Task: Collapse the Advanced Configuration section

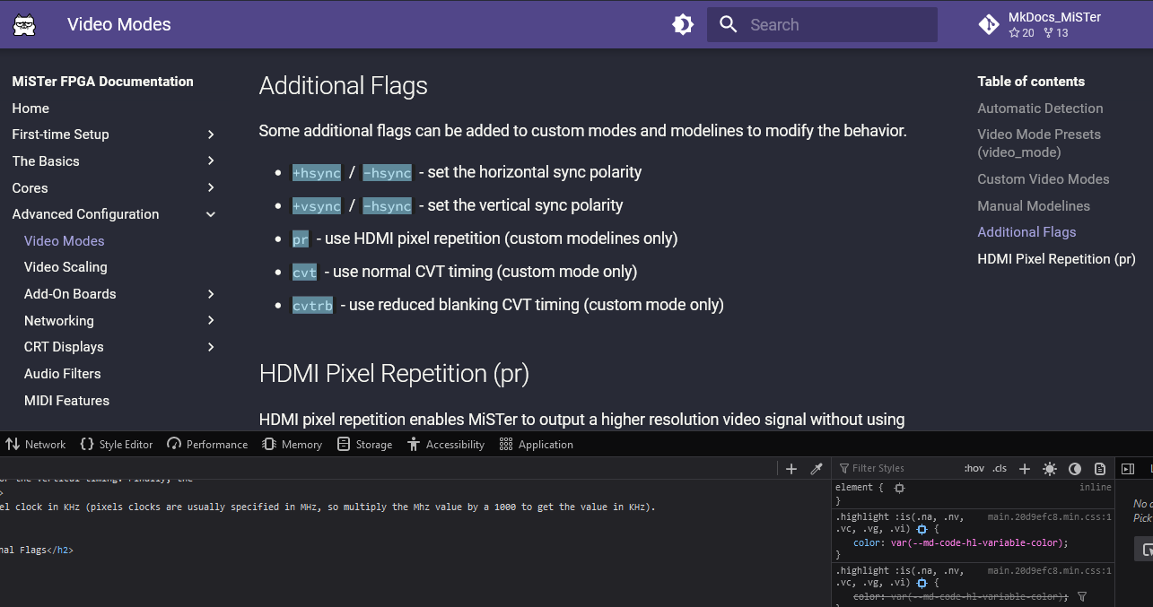Action: click(x=211, y=214)
